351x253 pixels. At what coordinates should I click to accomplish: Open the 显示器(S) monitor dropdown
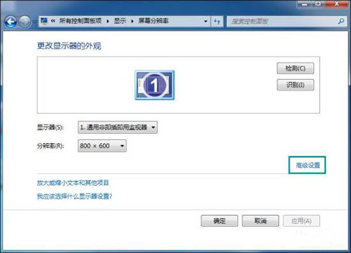pos(117,127)
